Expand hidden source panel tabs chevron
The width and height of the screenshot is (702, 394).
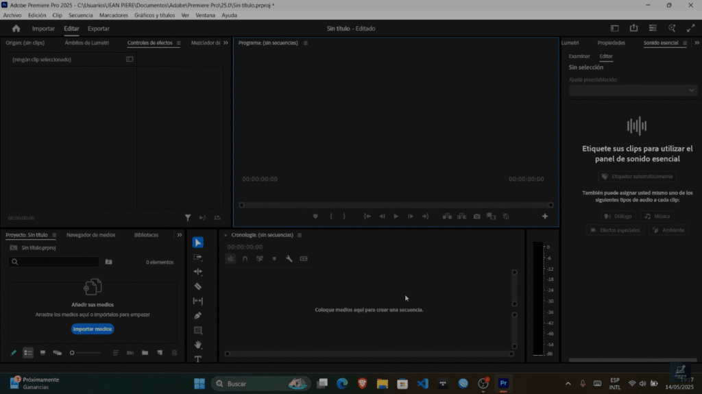[x=226, y=43]
